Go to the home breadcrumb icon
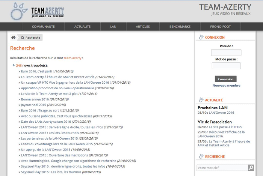Screen dimensions: 263x176 point(14,38)
